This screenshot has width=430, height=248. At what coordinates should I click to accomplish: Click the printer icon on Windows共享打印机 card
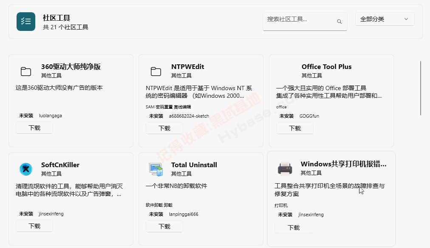click(x=285, y=168)
